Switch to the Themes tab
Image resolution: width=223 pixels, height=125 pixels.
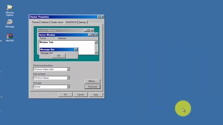(35, 22)
